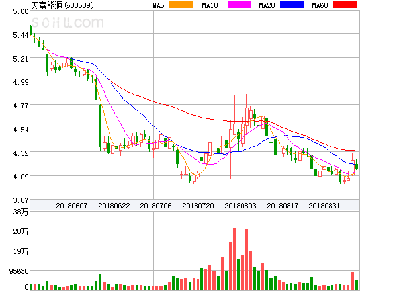
Task: Select the 20180607 date label
Action: pyautogui.click(x=71, y=206)
